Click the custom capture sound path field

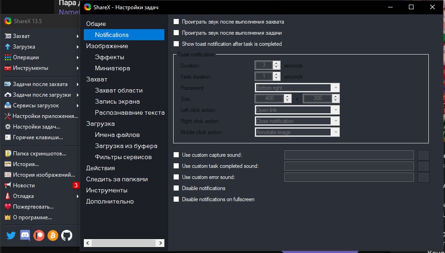click(x=349, y=155)
